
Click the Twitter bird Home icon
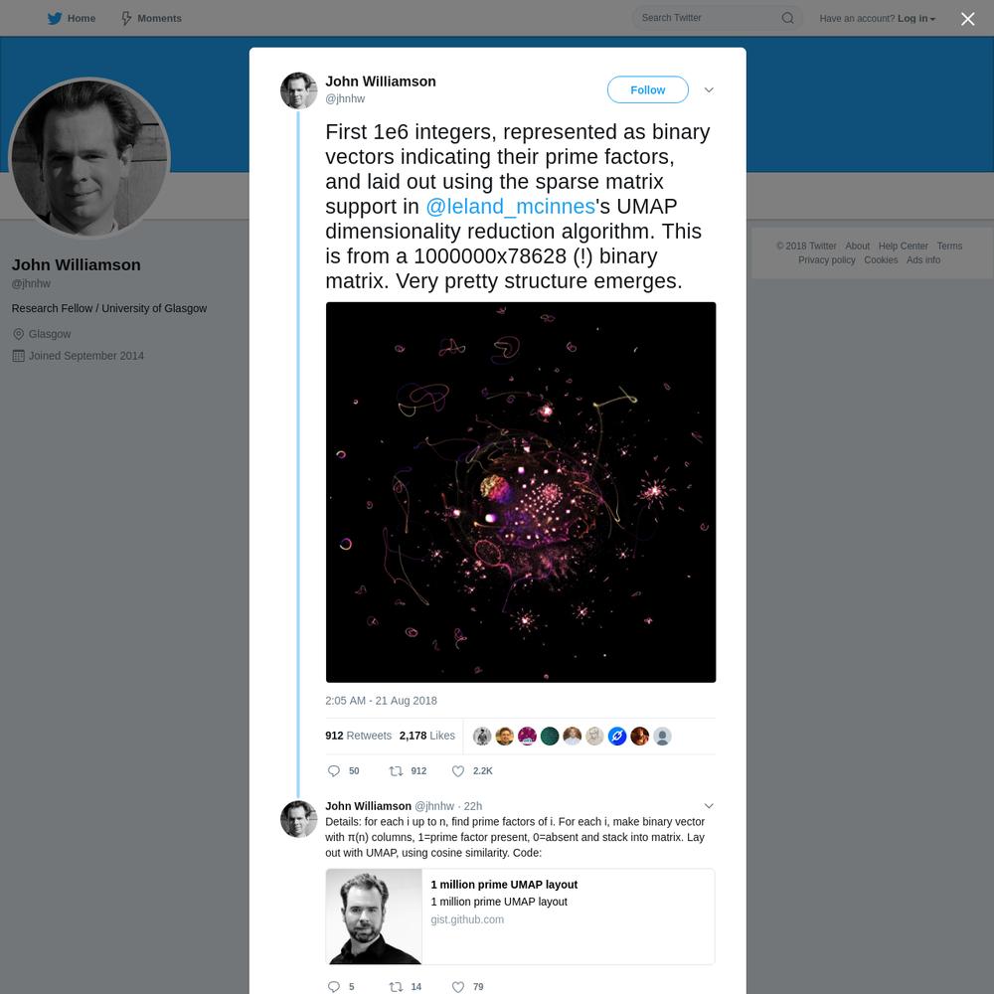pos(55,18)
